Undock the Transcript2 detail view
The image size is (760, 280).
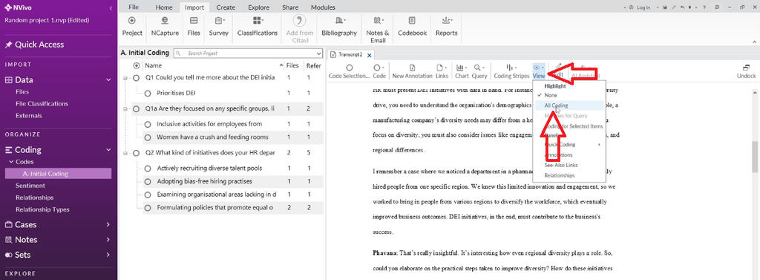coord(747,71)
